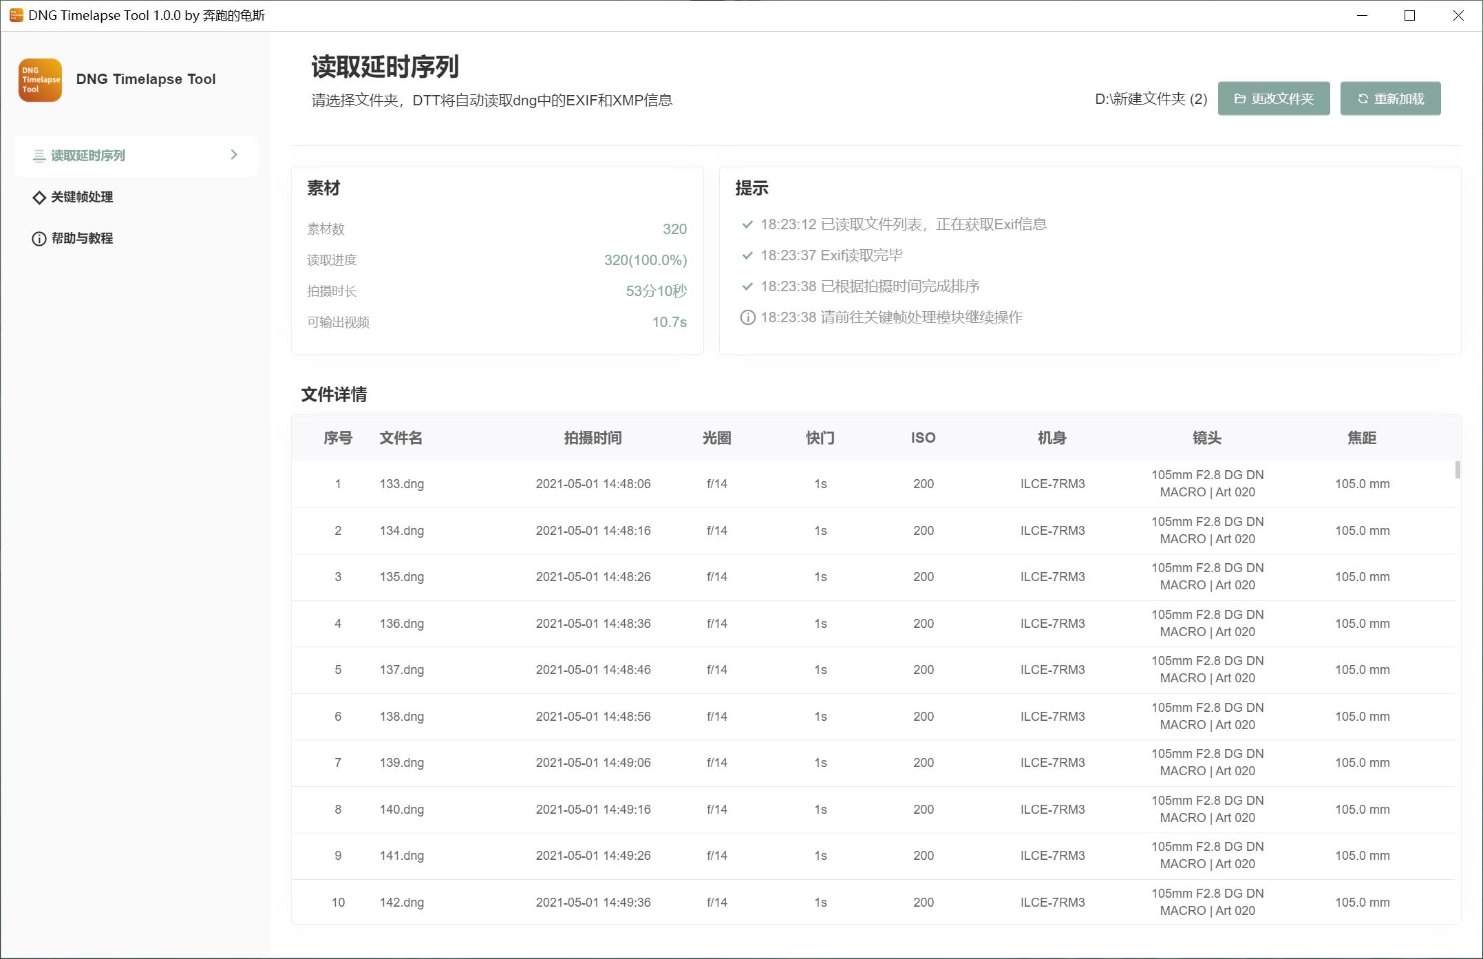Click the 拍摄时间 column header
The width and height of the screenshot is (1483, 959).
pos(593,438)
